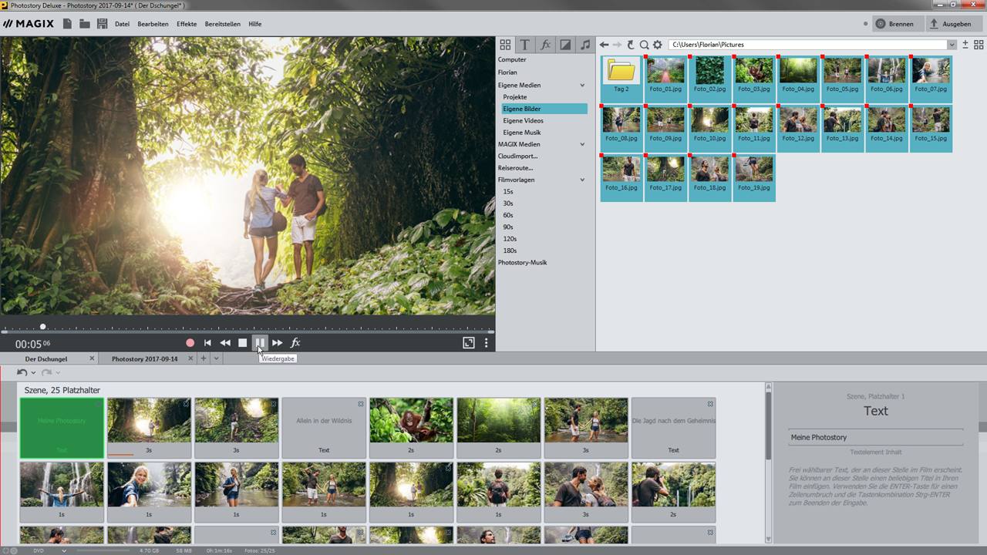Toggle fullscreen preview monitor
987x555 pixels.
point(469,343)
